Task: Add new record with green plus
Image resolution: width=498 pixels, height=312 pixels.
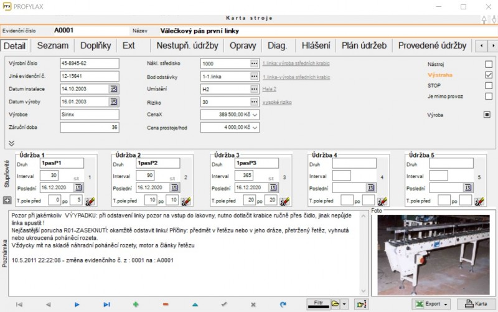Action: (x=136, y=304)
